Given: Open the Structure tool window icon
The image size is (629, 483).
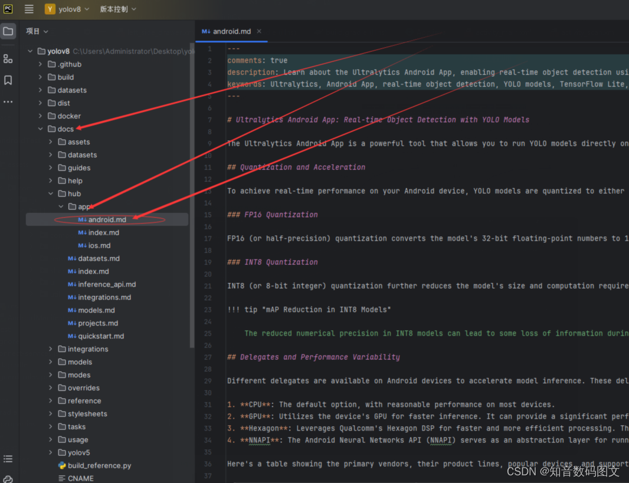Looking at the screenshot, I should point(8,59).
